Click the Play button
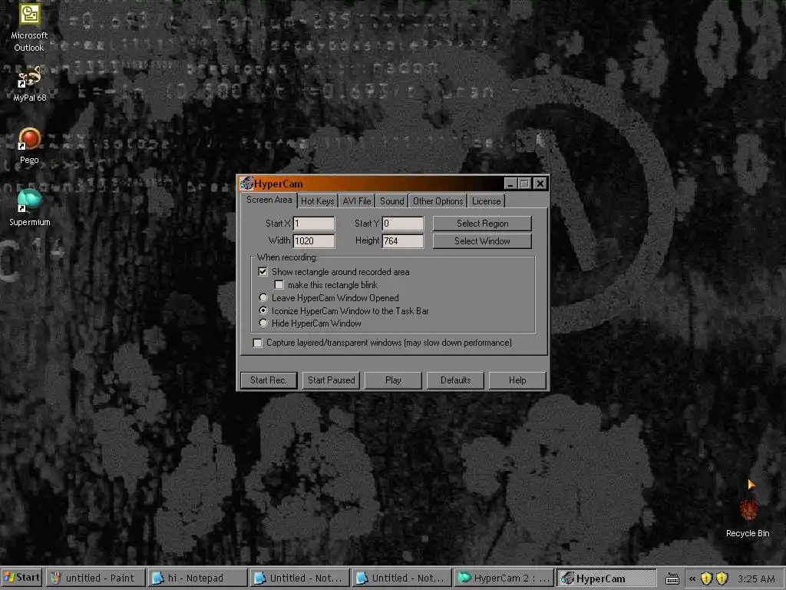 coord(393,380)
